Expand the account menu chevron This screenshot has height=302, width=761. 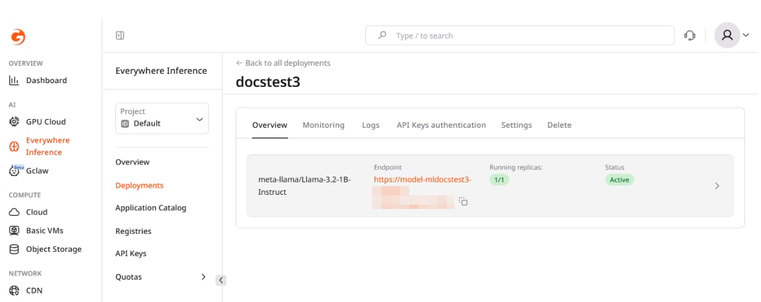[746, 36]
